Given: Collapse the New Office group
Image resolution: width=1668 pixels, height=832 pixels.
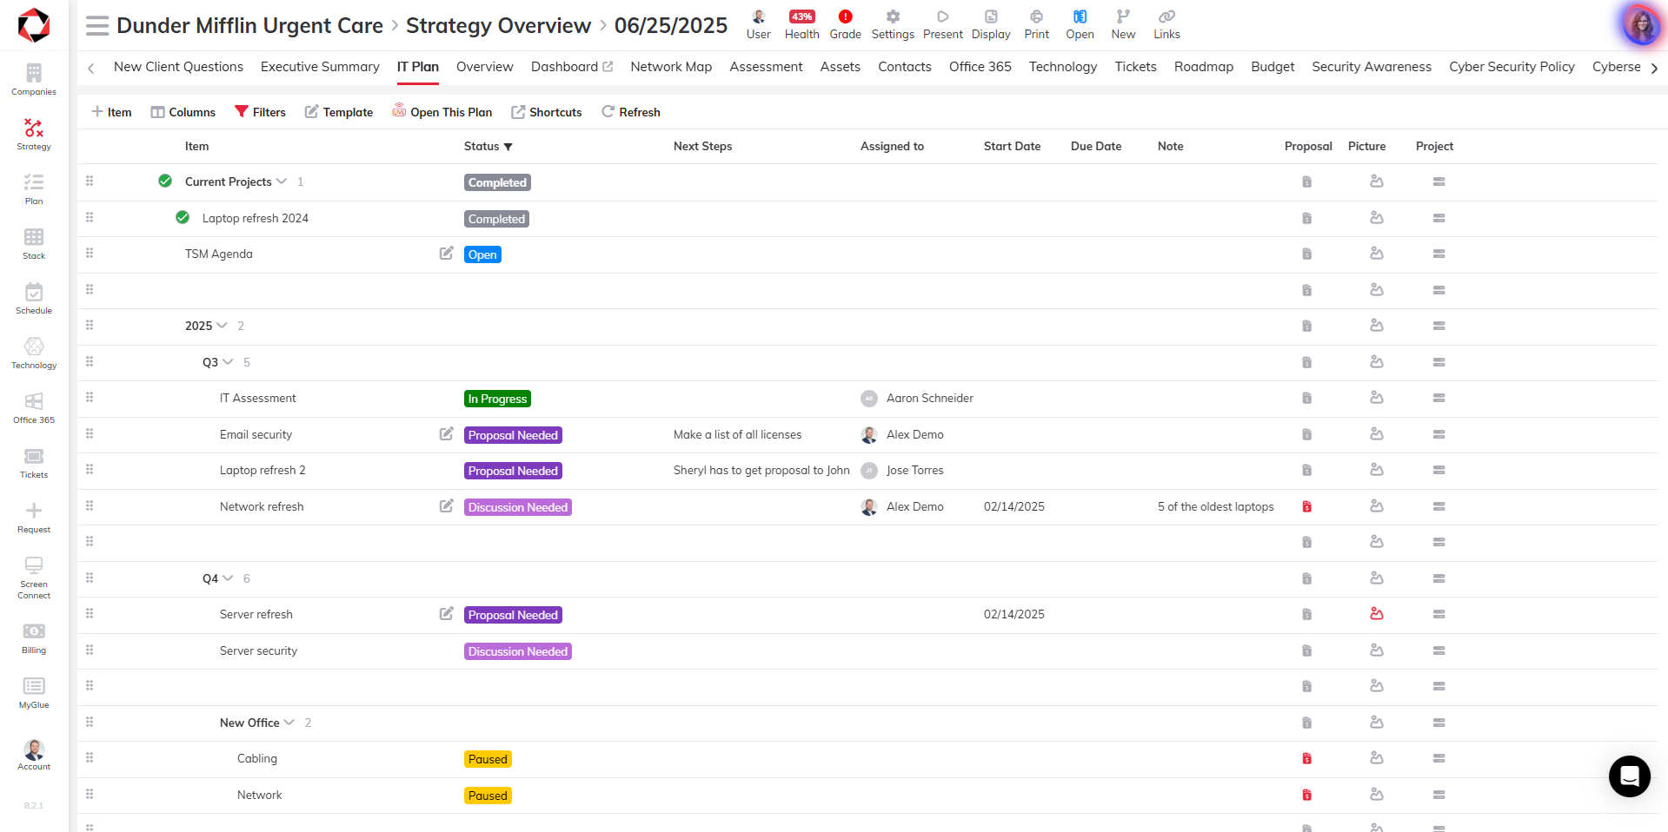Looking at the screenshot, I should [289, 723].
